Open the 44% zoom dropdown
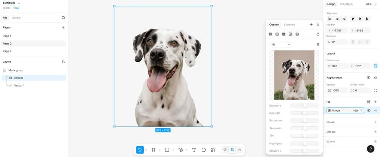Screen dimensions: 380x157 (370, 4)
